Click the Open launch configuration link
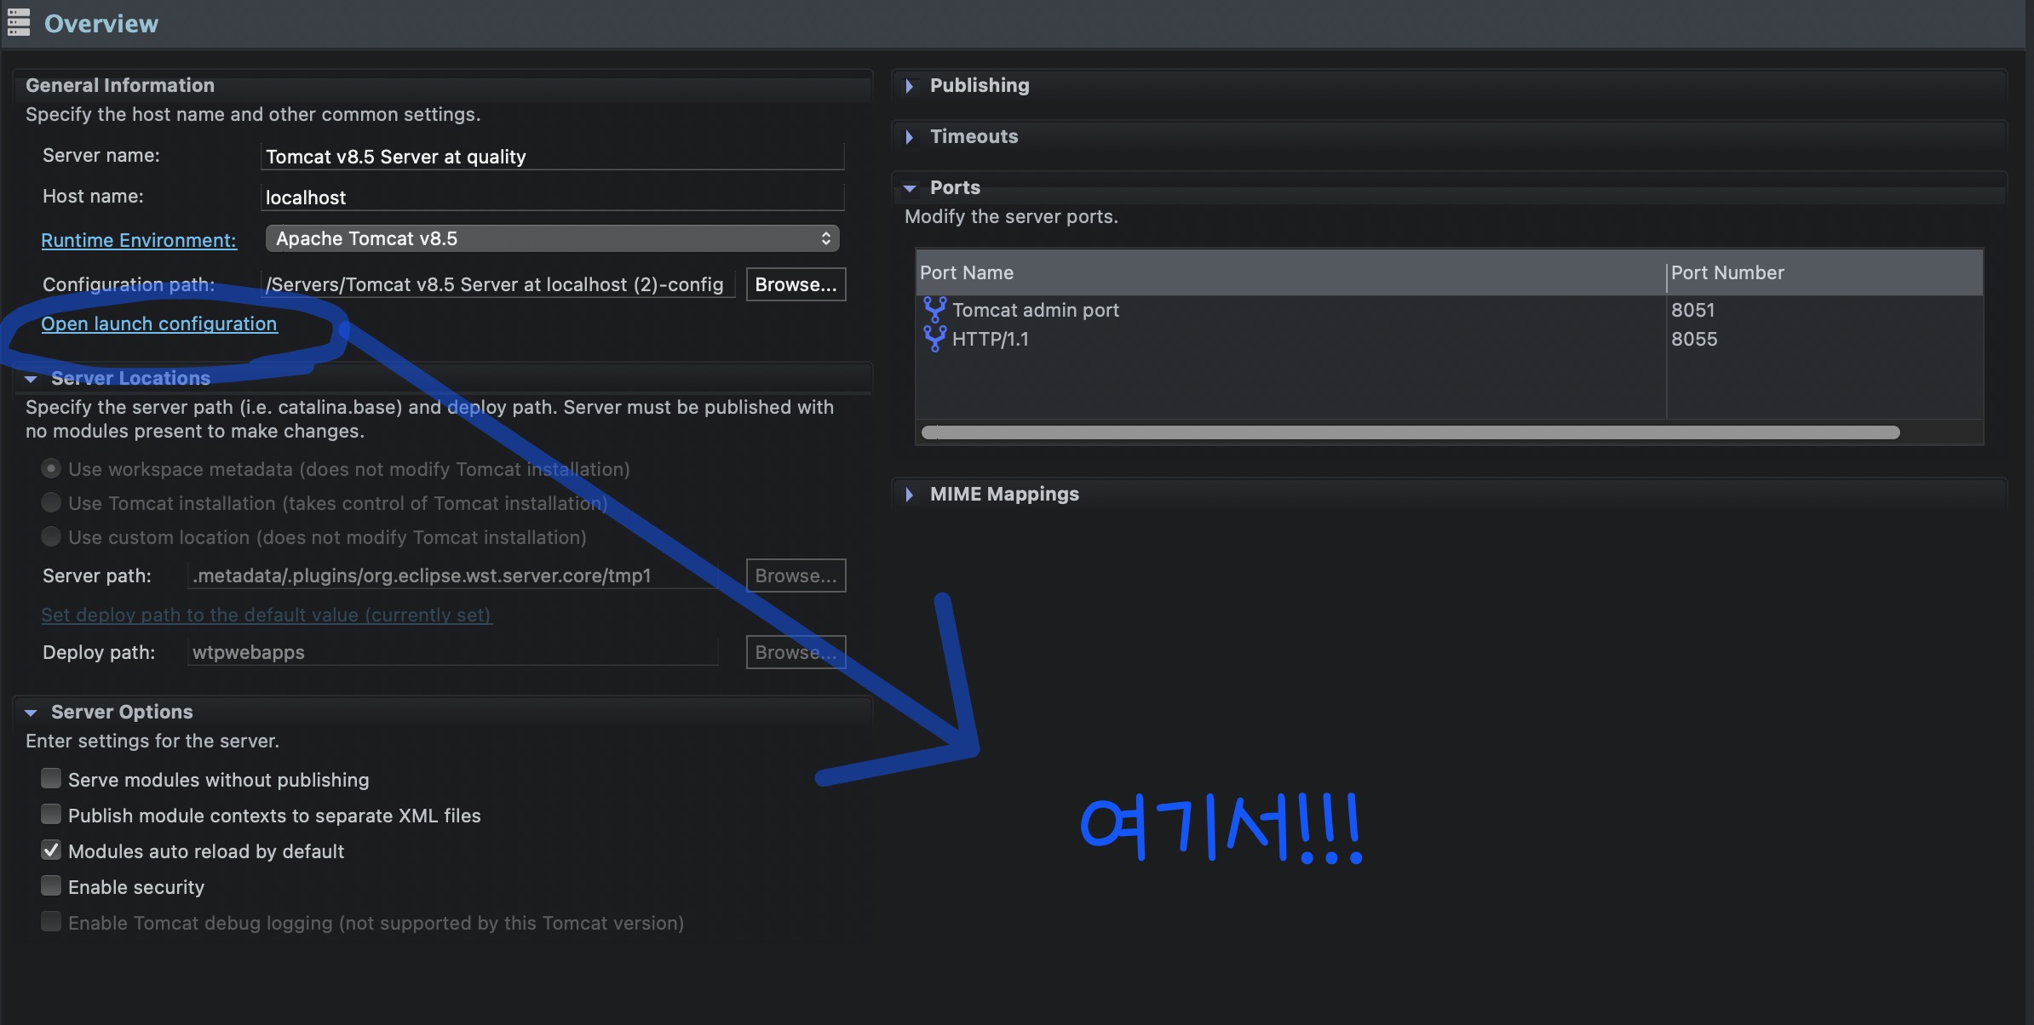The height and width of the screenshot is (1025, 2034). [x=159, y=324]
